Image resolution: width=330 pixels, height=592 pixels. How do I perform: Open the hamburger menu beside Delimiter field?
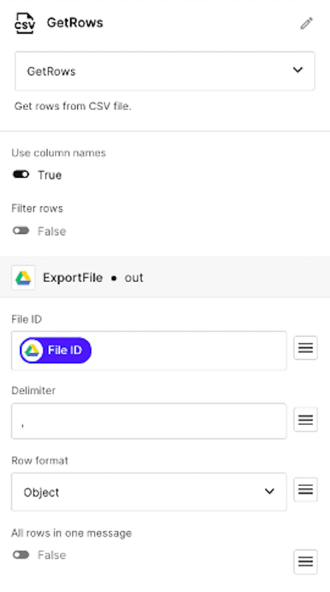[x=306, y=419]
